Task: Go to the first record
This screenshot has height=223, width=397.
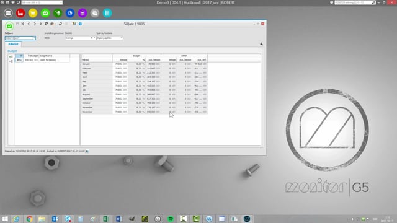Action: [23, 24]
